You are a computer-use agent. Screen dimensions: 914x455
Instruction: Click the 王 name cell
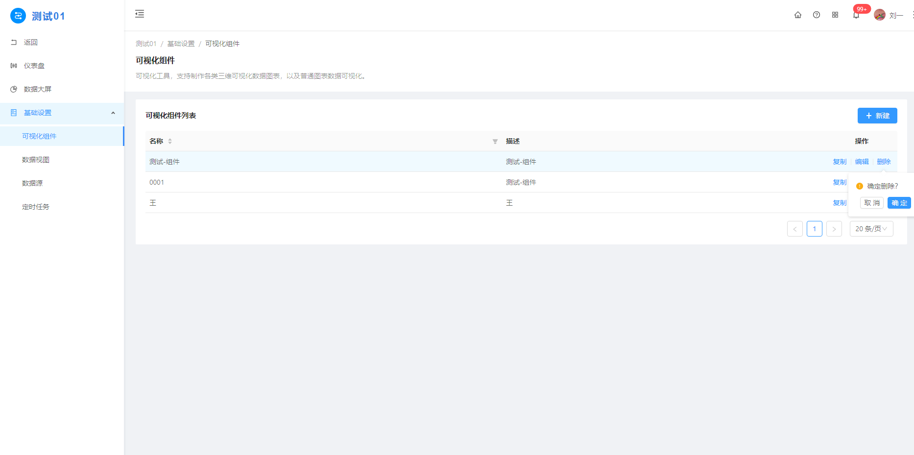pyautogui.click(x=153, y=203)
